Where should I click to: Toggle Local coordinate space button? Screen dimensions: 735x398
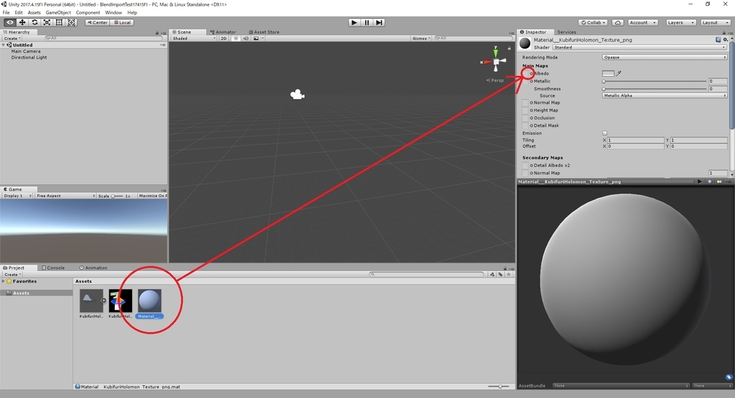point(122,22)
